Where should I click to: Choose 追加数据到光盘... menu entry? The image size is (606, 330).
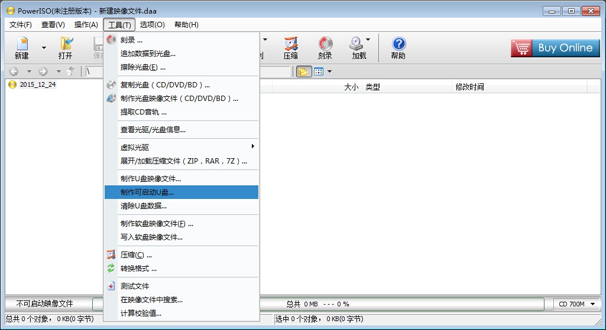pos(182,54)
